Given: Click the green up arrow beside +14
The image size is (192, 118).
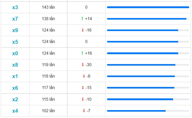Looking at the screenshot, I should 82,19.
